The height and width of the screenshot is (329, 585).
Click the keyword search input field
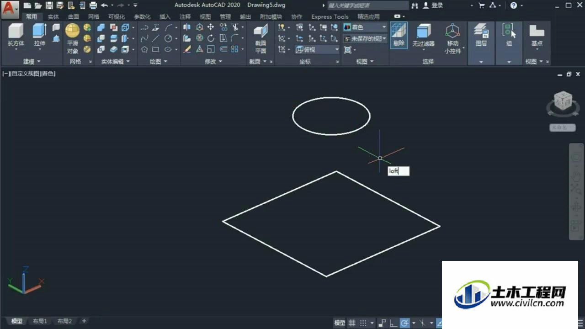pyautogui.click(x=368, y=5)
